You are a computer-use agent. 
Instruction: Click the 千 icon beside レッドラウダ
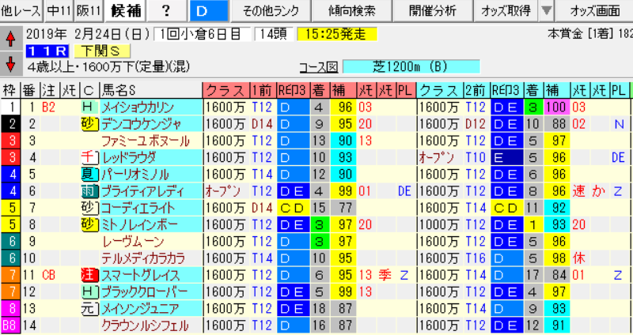point(89,157)
